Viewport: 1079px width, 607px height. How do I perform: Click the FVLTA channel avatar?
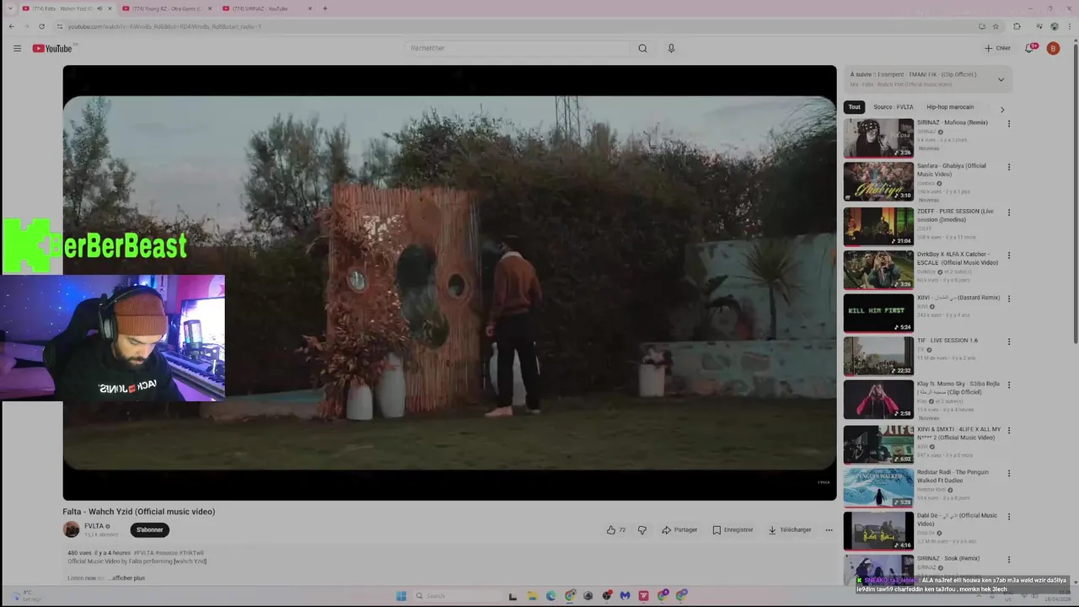click(71, 529)
